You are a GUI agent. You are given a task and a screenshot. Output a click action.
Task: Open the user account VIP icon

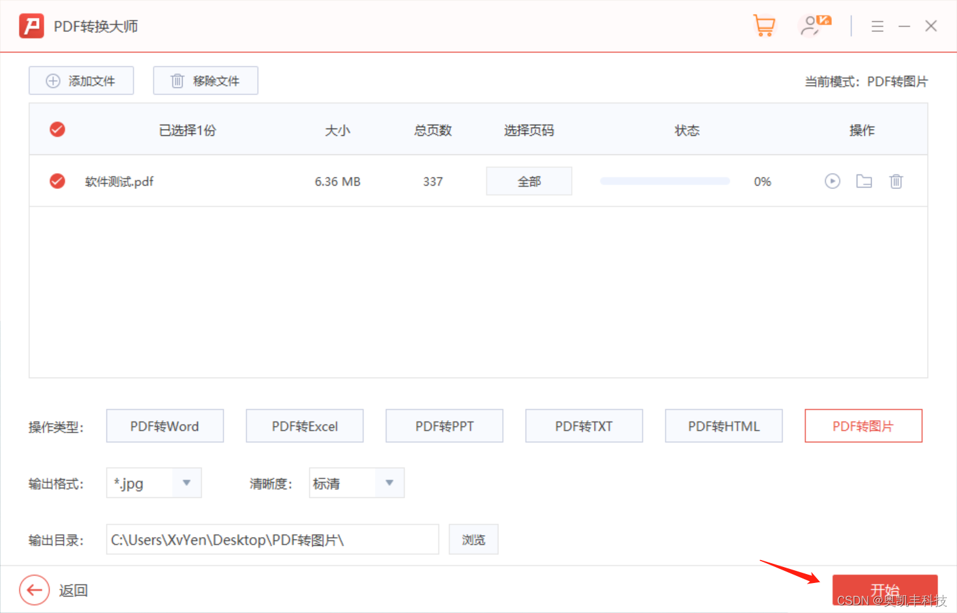(815, 26)
